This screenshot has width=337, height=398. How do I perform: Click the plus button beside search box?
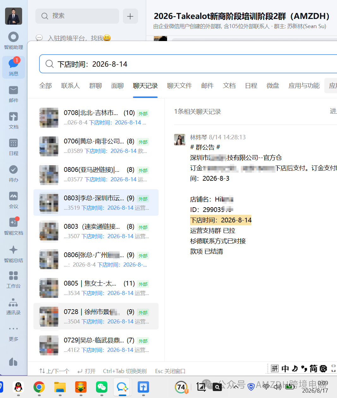(130, 16)
